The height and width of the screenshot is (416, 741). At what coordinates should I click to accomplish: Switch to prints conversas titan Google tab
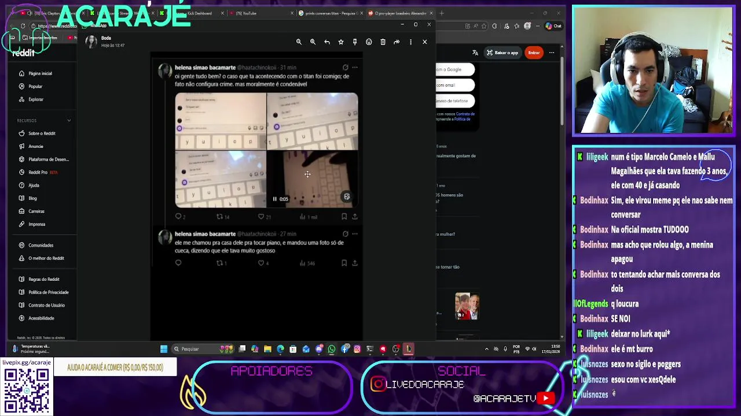pos(331,13)
